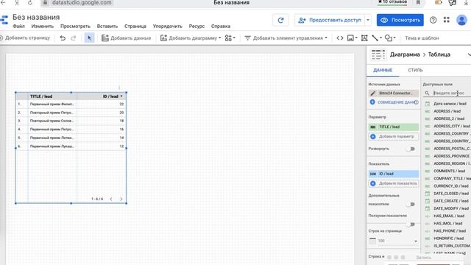The height and width of the screenshot is (265, 471).
Task: Click the refresh data button
Action: [x=281, y=20]
